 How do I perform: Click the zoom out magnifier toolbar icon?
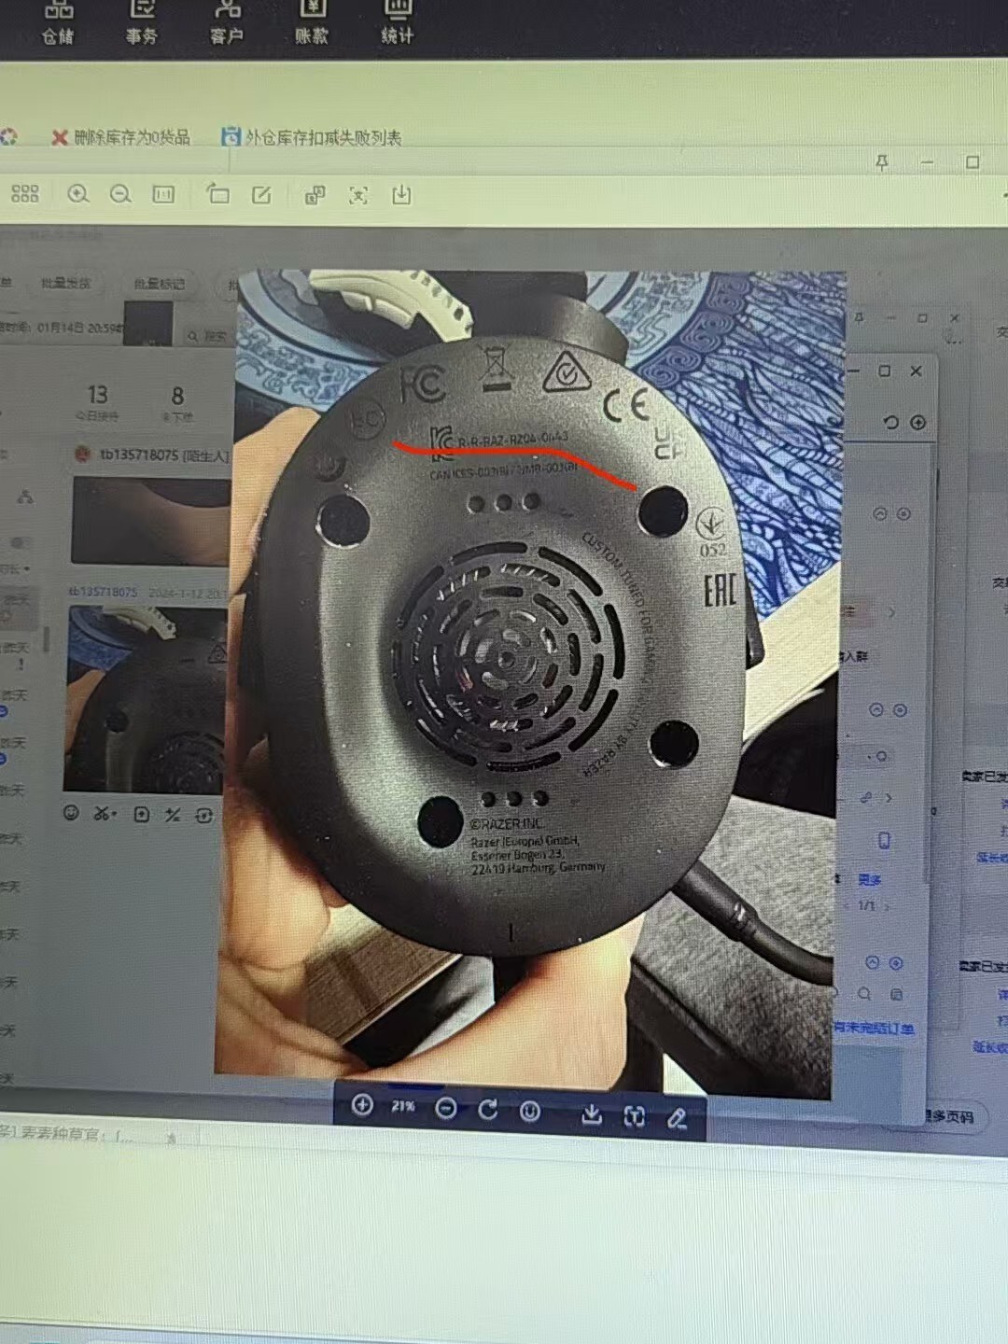pyautogui.click(x=120, y=194)
